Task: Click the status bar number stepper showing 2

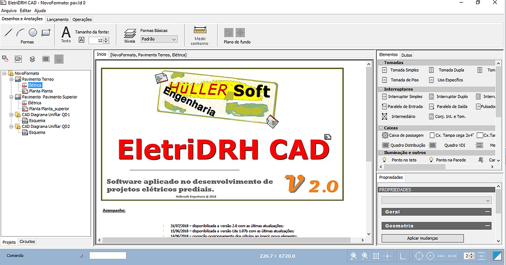Action: click(x=469, y=256)
